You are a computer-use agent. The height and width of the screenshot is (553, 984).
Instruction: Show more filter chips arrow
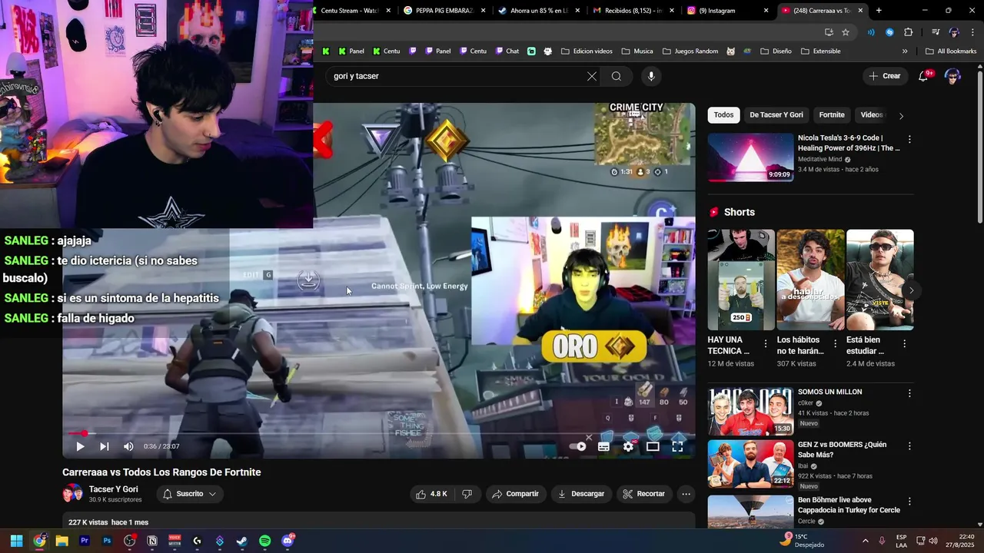pos(902,115)
